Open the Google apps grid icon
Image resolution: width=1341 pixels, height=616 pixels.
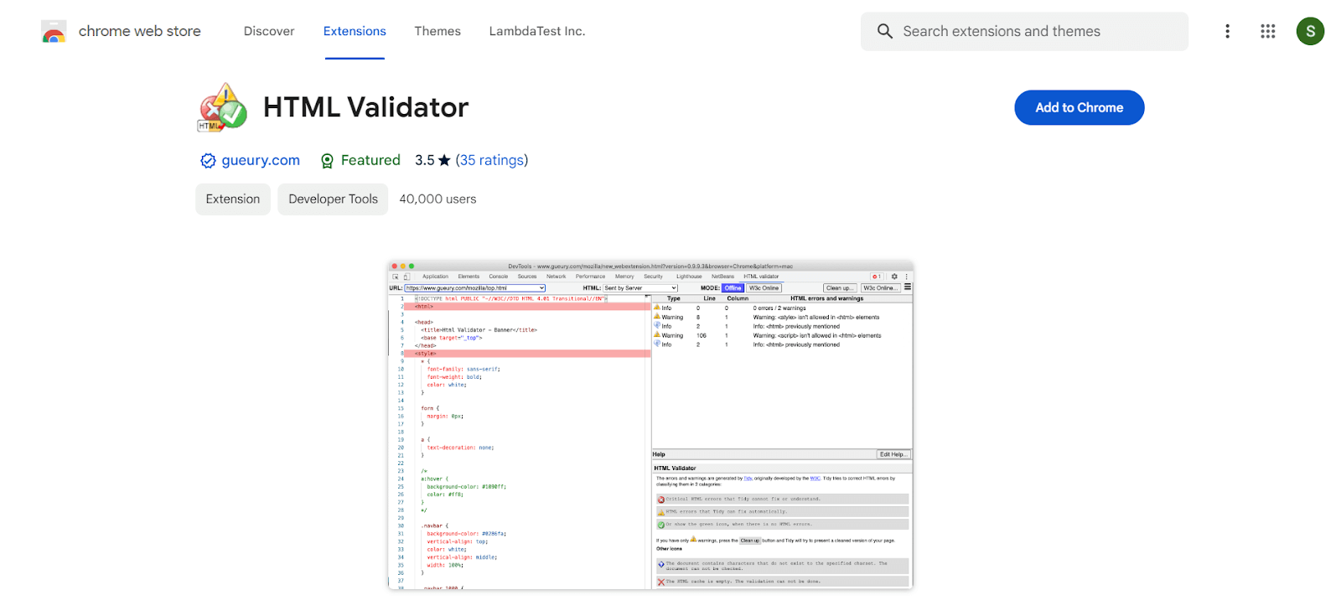click(1267, 31)
